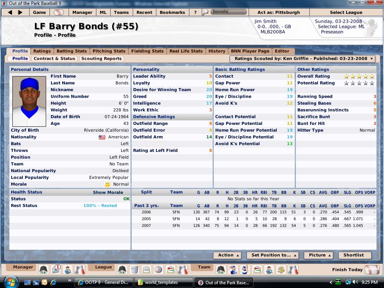The width and height of the screenshot is (384, 288).
Task: Open the Bookmarks menu
Action: (x=172, y=12)
